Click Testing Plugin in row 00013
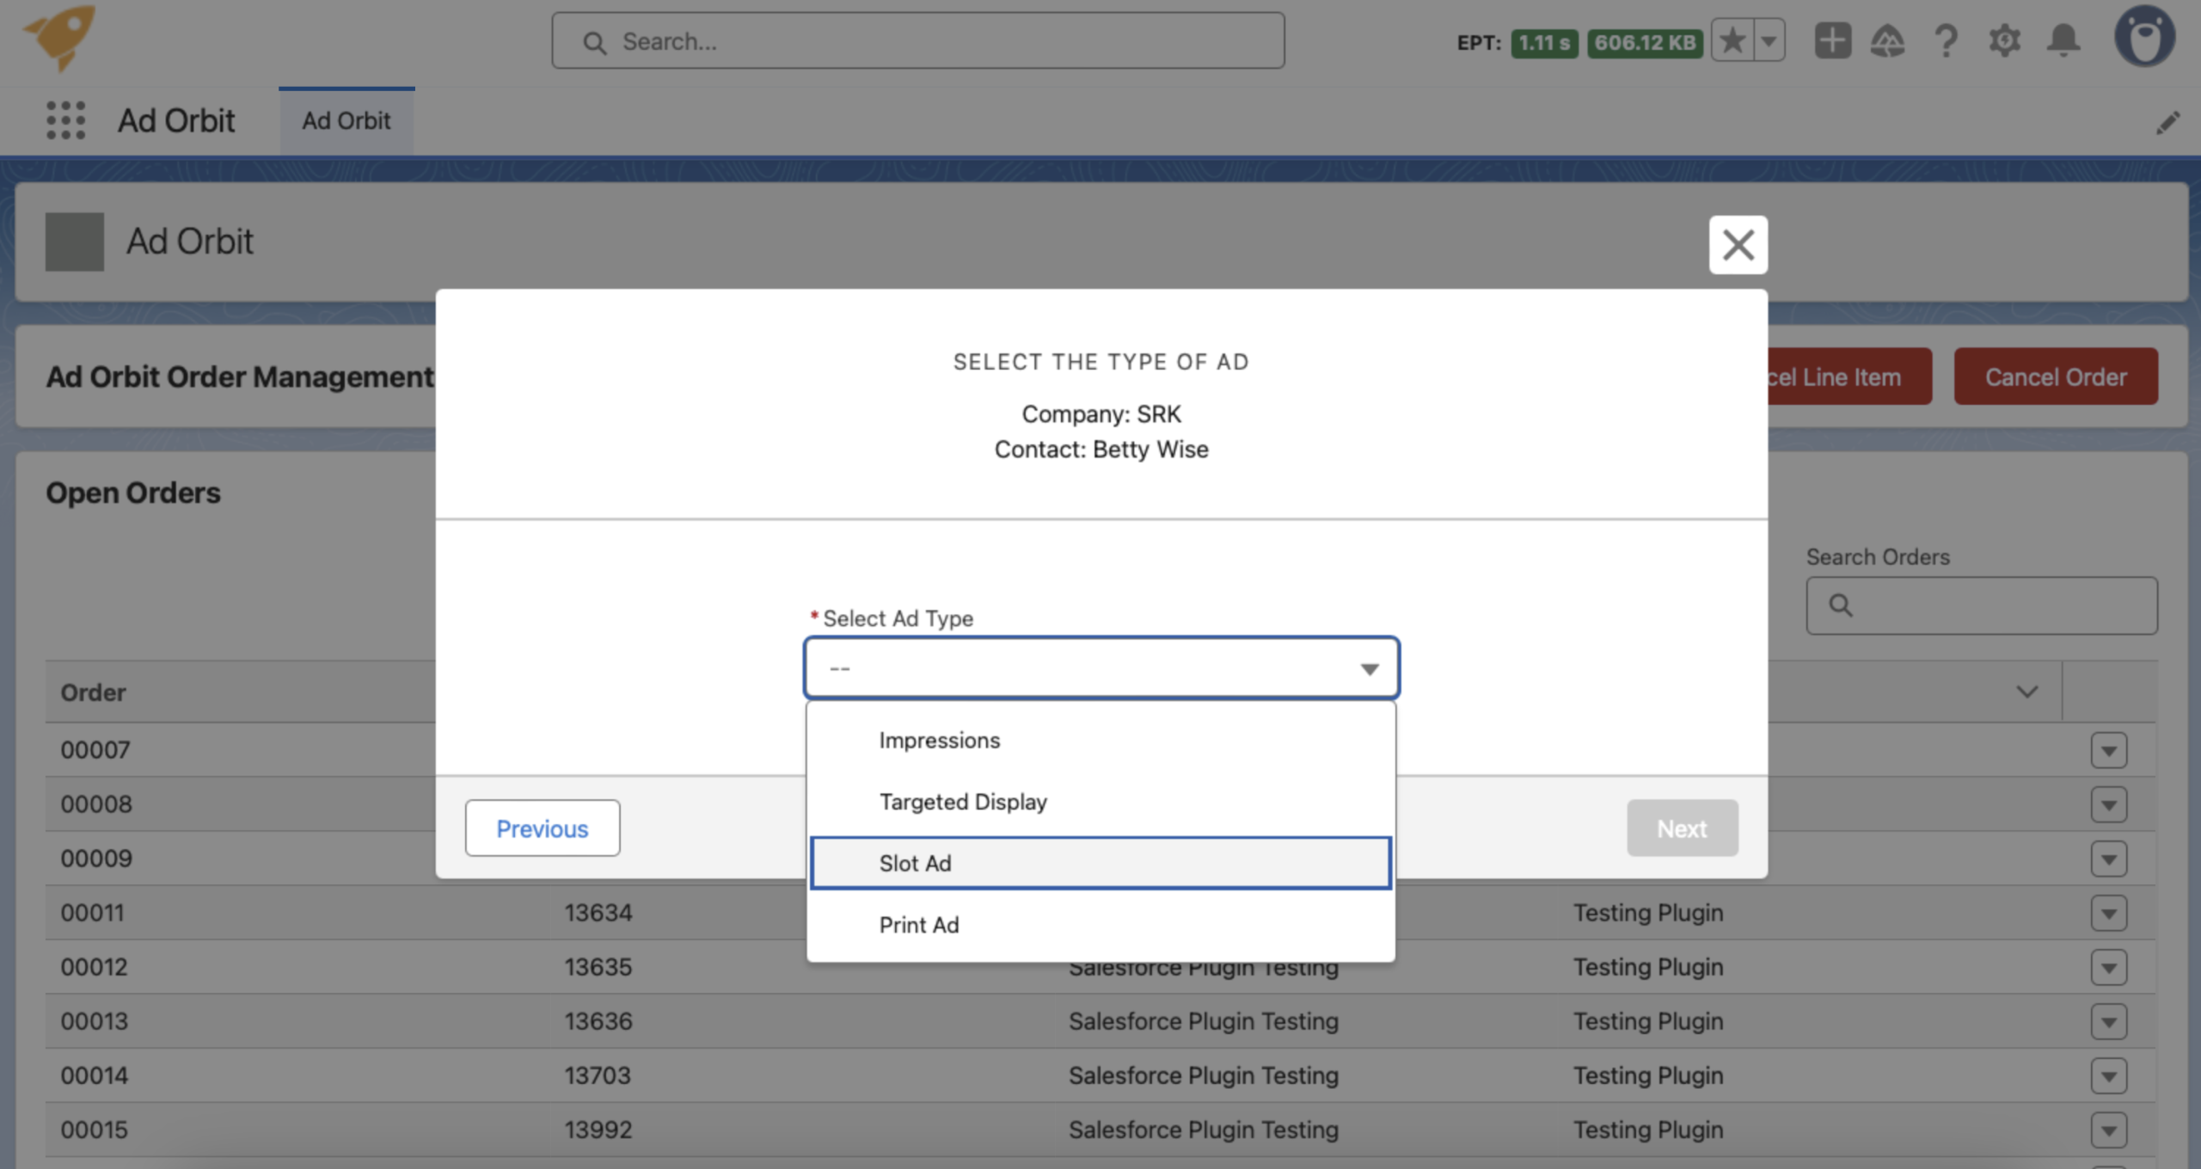This screenshot has width=2201, height=1169. pos(1648,1021)
